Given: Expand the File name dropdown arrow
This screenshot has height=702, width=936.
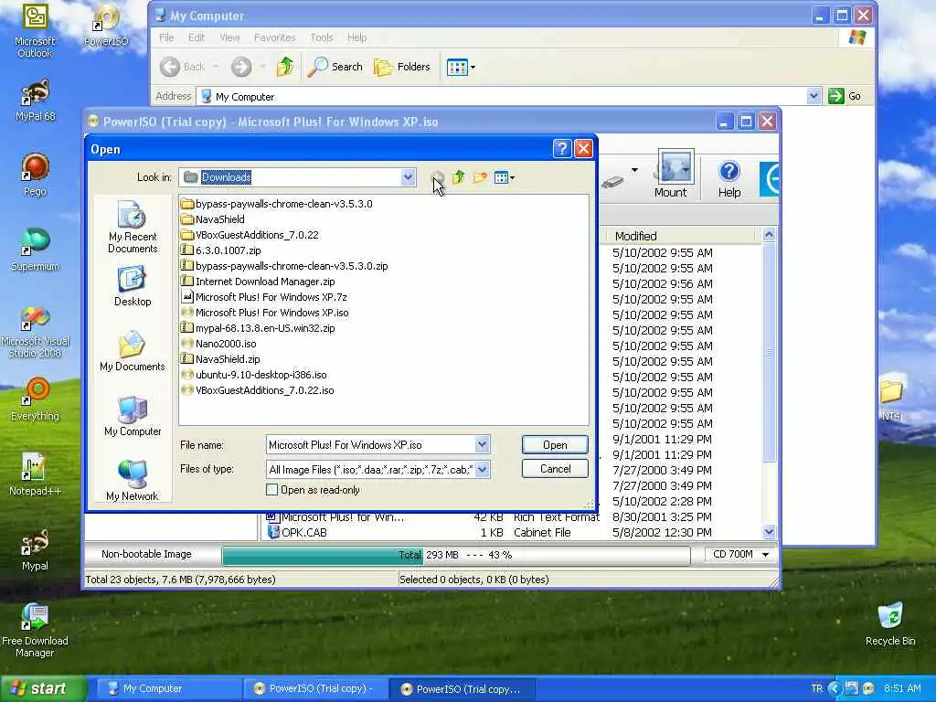Looking at the screenshot, I should click(x=482, y=445).
